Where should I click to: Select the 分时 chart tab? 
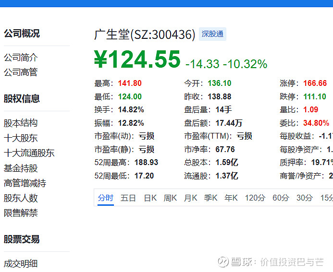pos(106,198)
